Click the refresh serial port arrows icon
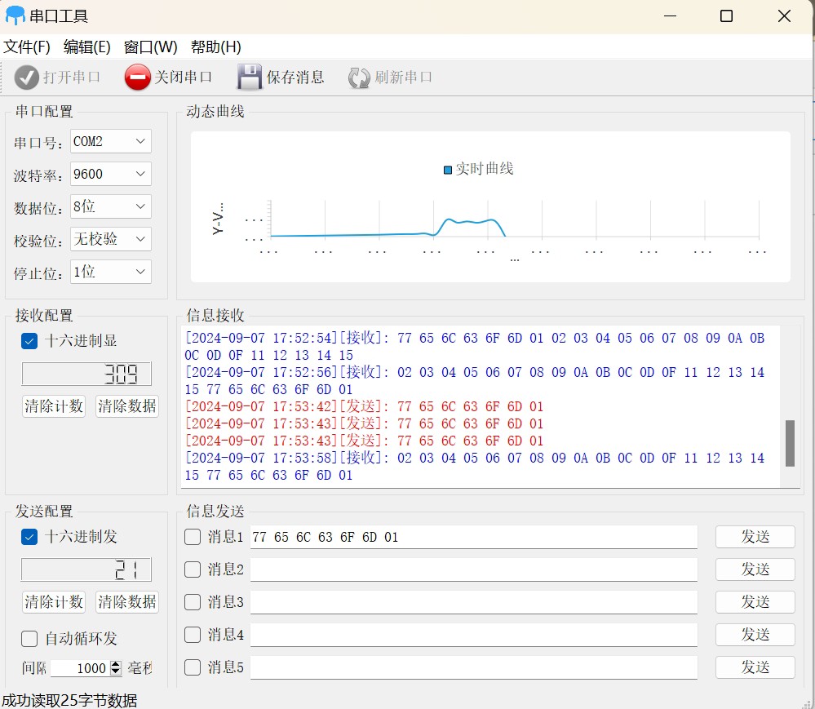Image resolution: width=815 pixels, height=709 pixels. [359, 78]
